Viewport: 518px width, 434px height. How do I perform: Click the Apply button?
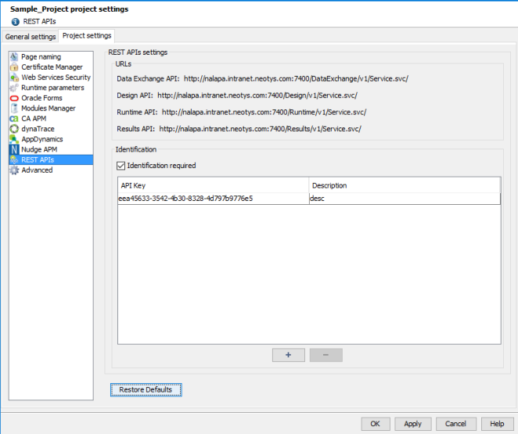point(413,424)
